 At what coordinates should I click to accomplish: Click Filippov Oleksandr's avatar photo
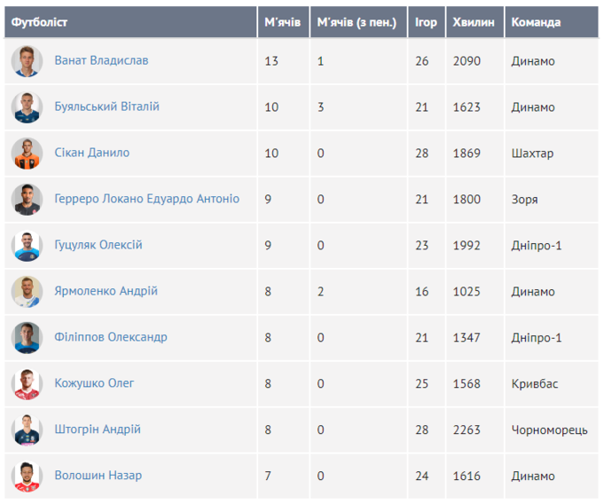click(27, 338)
